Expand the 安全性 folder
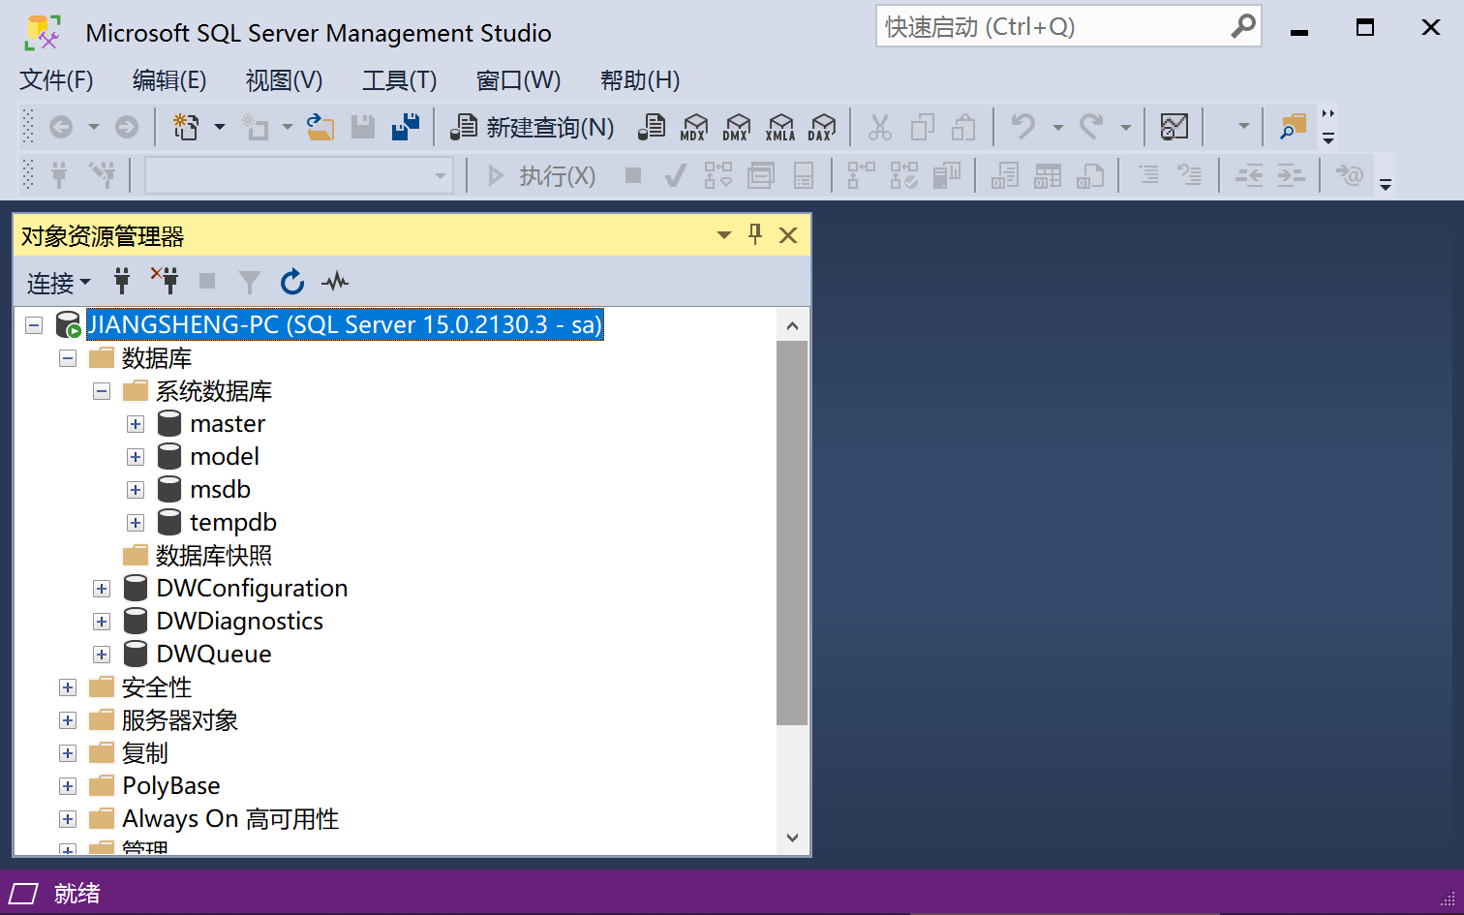 (x=68, y=687)
